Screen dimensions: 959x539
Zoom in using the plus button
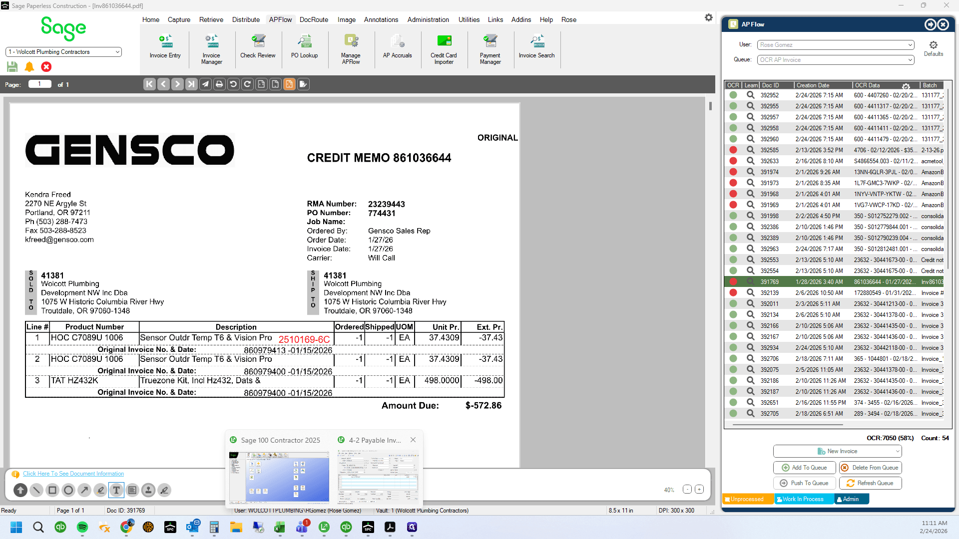click(x=699, y=490)
